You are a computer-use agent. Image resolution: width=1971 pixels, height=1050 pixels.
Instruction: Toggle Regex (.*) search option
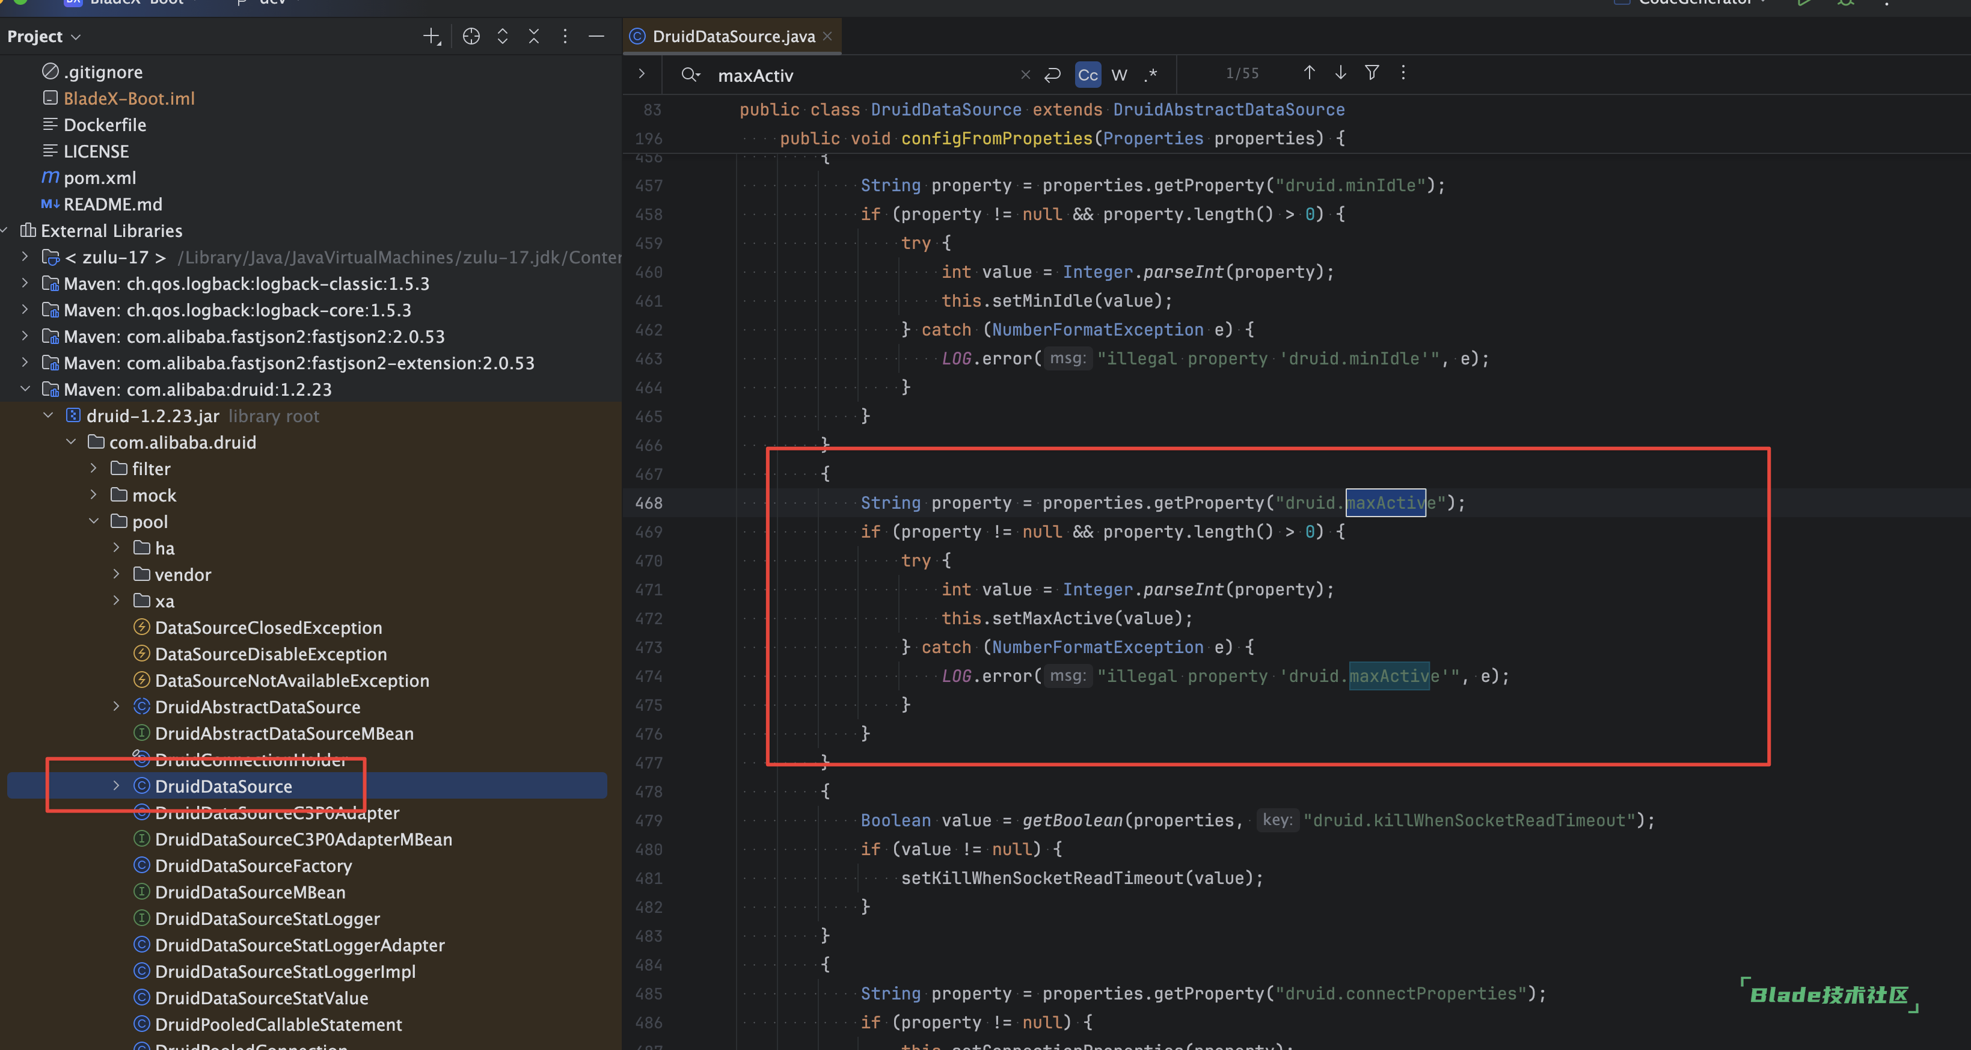[x=1151, y=74]
